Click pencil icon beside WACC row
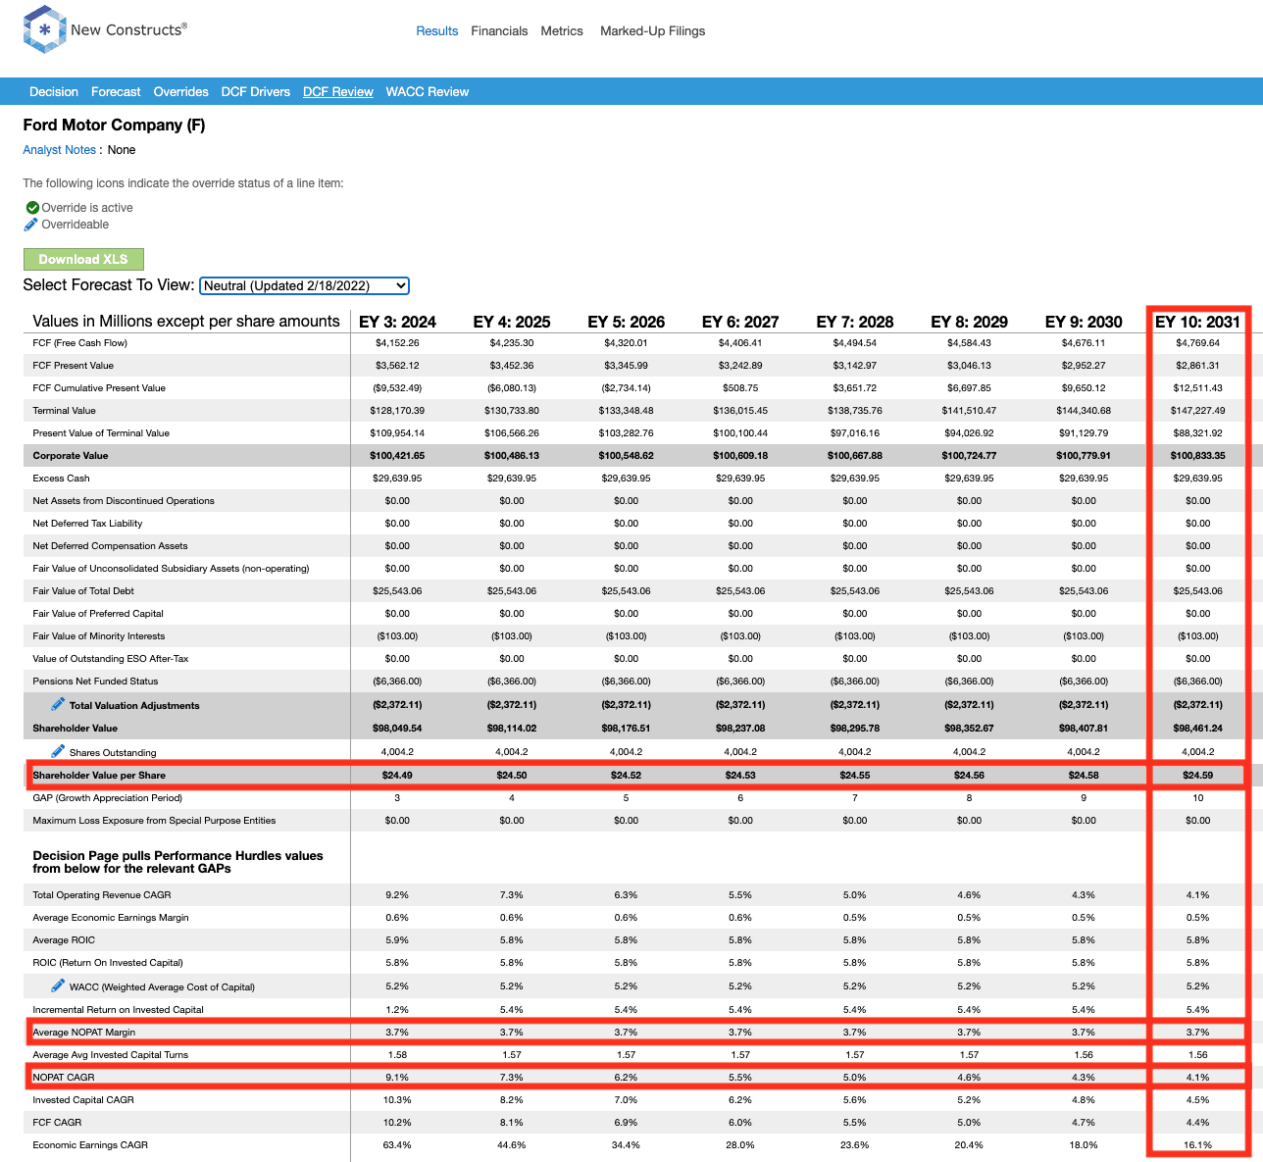This screenshot has width=1263, height=1162. [x=58, y=985]
